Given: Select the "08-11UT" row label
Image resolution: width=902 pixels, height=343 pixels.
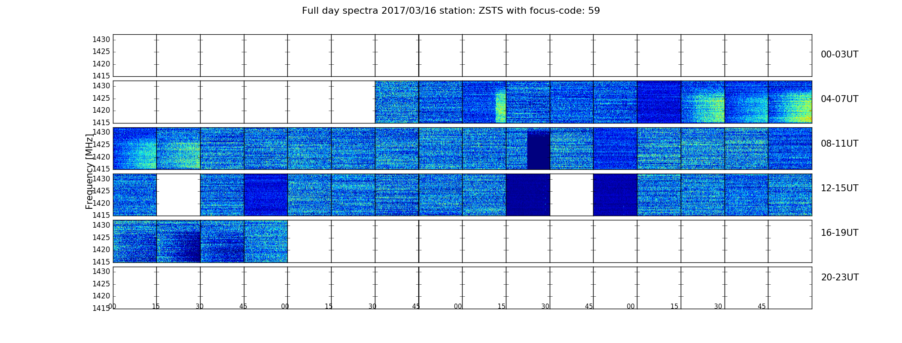Looking at the screenshot, I should (839, 144).
